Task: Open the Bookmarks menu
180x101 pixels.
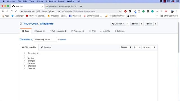Action: click(51, 1)
